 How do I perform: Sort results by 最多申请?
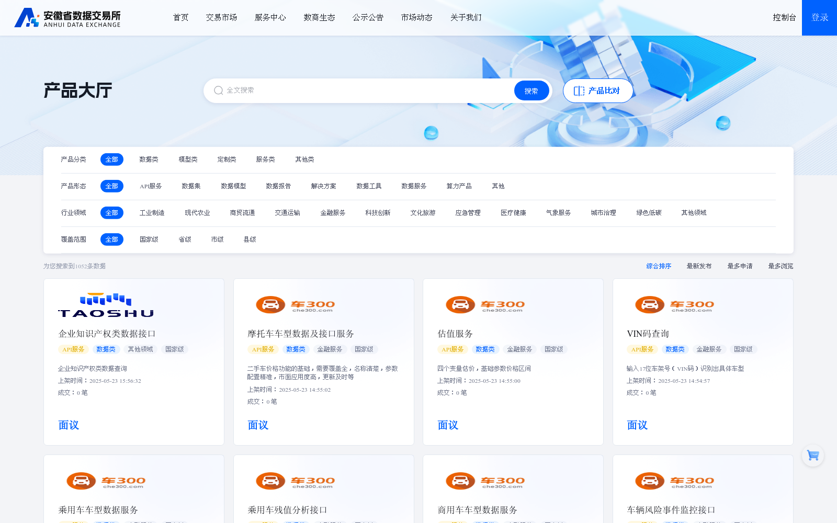740,266
